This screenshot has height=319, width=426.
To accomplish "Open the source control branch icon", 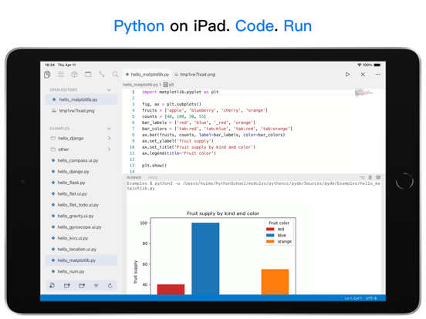I will pos(102,74).
